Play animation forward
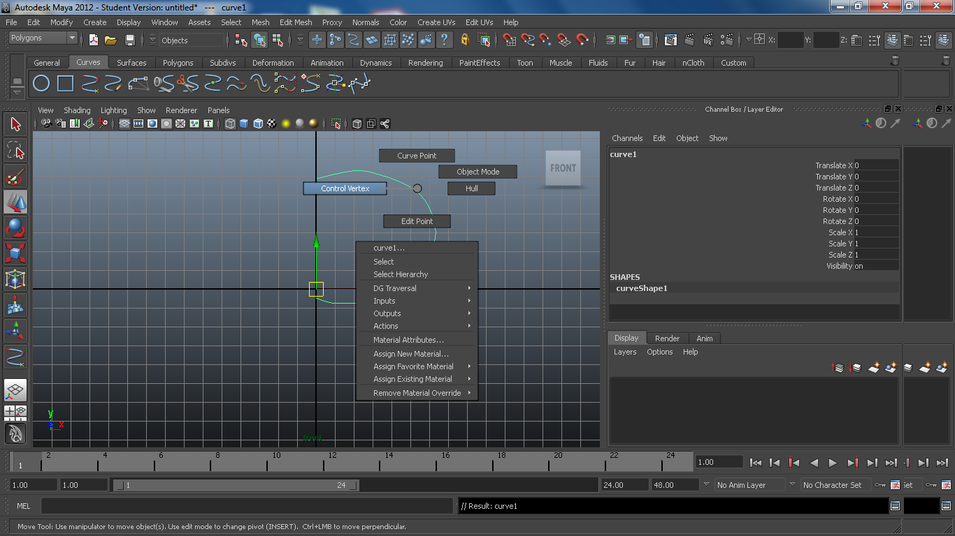 pos(832,462)
